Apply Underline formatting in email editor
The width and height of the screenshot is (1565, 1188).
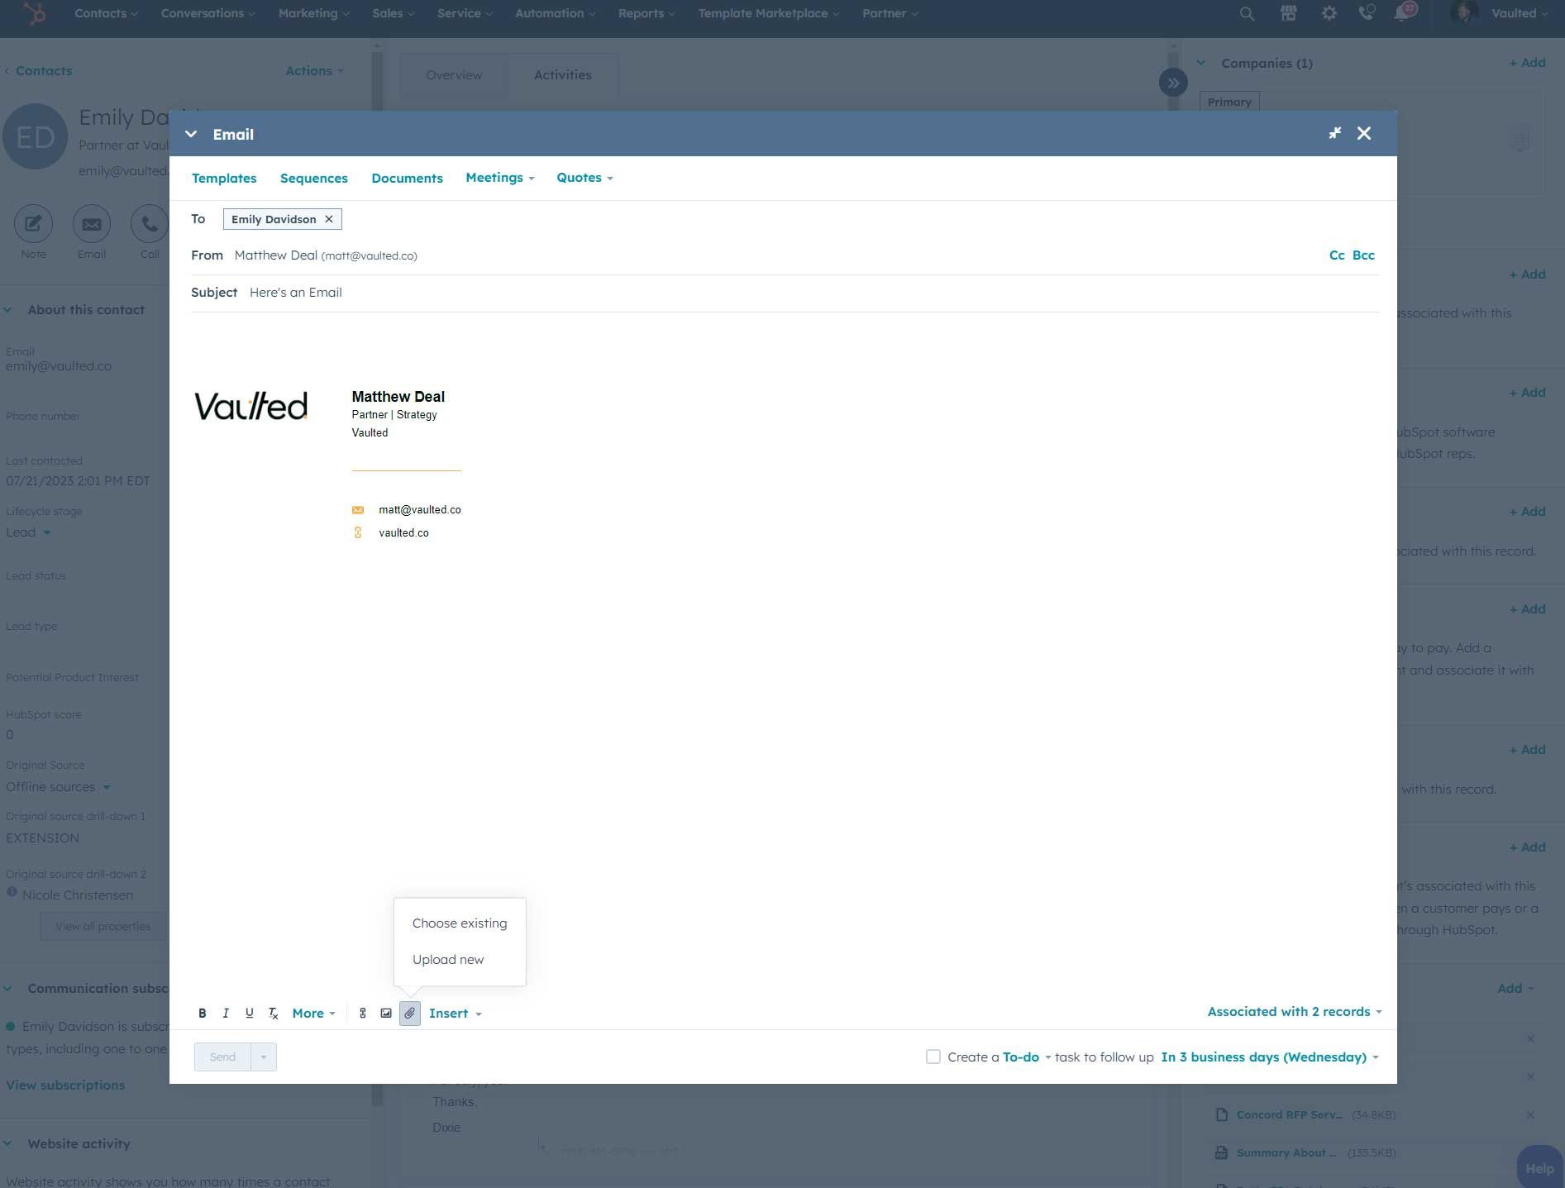coord(249,1013)
